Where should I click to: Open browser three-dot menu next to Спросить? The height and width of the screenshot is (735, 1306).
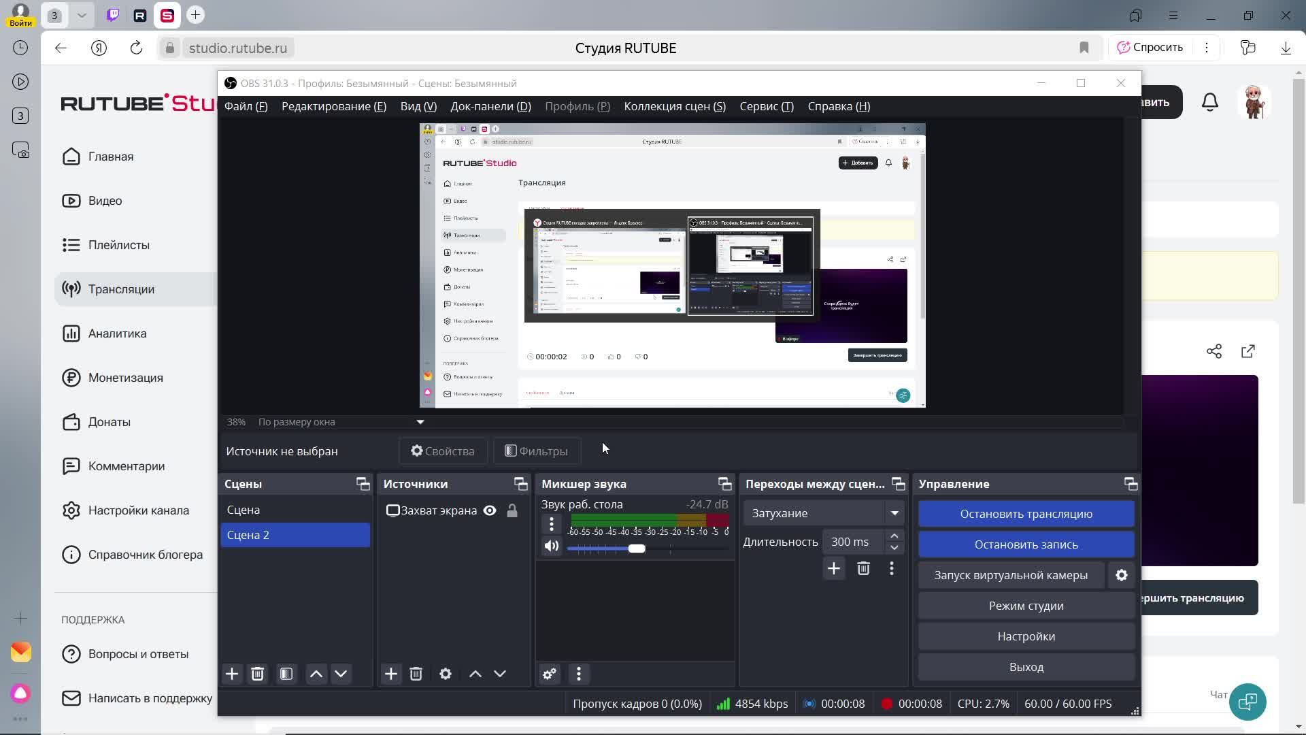click(1207, 48)
